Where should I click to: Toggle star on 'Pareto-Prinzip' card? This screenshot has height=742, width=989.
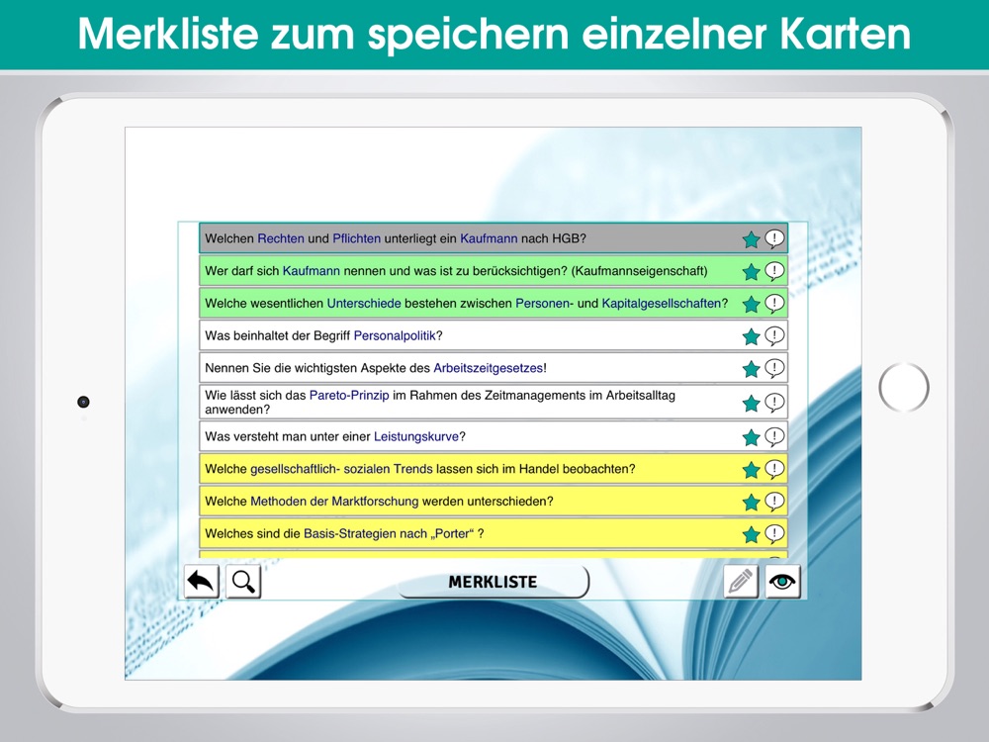tap(751, 404)
